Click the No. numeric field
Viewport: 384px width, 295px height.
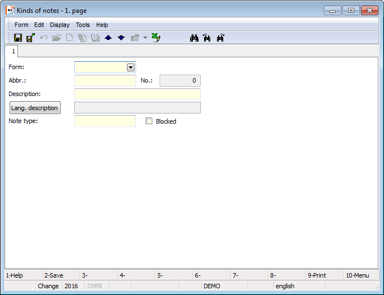click(x=180, y=80)
